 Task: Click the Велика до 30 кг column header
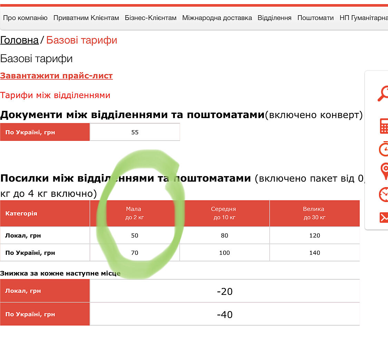314,213
